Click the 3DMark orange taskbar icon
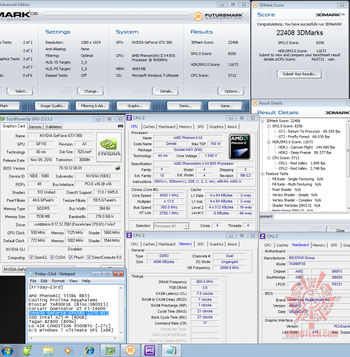The height and width of the screenshot is (357, 350). [x=130, y=350]
